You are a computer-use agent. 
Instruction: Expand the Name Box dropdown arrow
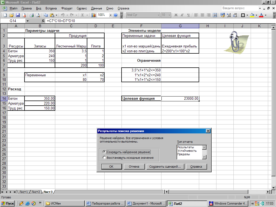27,21
